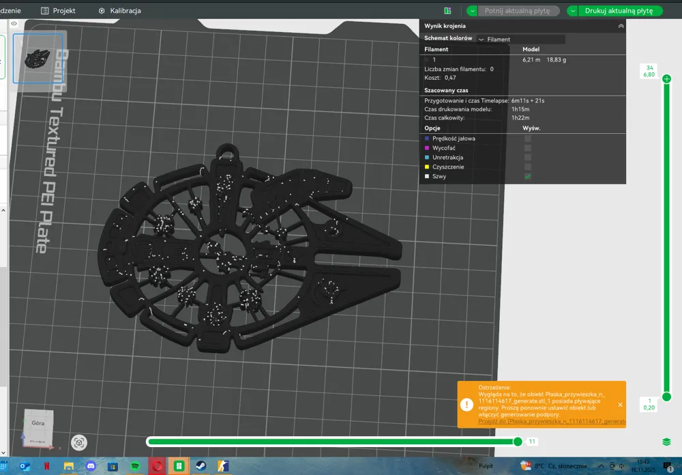Image resolution: width=682 pixels, height=475 pixels.
Task: Click the left panel scroll-down arrow
Action: click(x=3, y=452)
